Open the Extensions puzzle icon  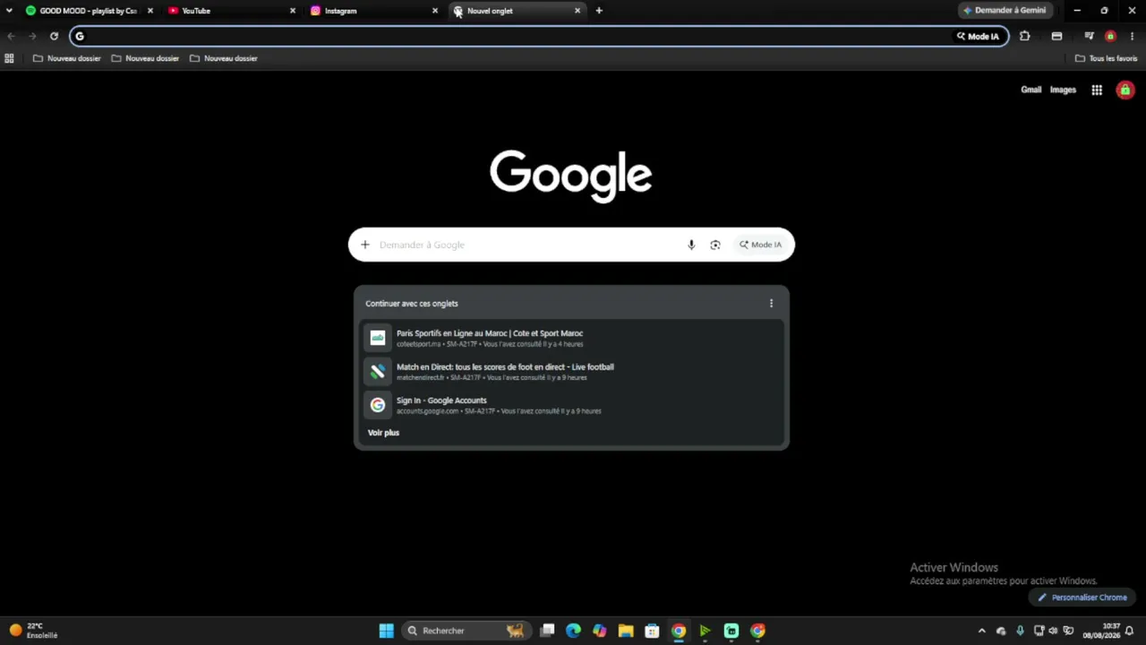point(1025,37)
